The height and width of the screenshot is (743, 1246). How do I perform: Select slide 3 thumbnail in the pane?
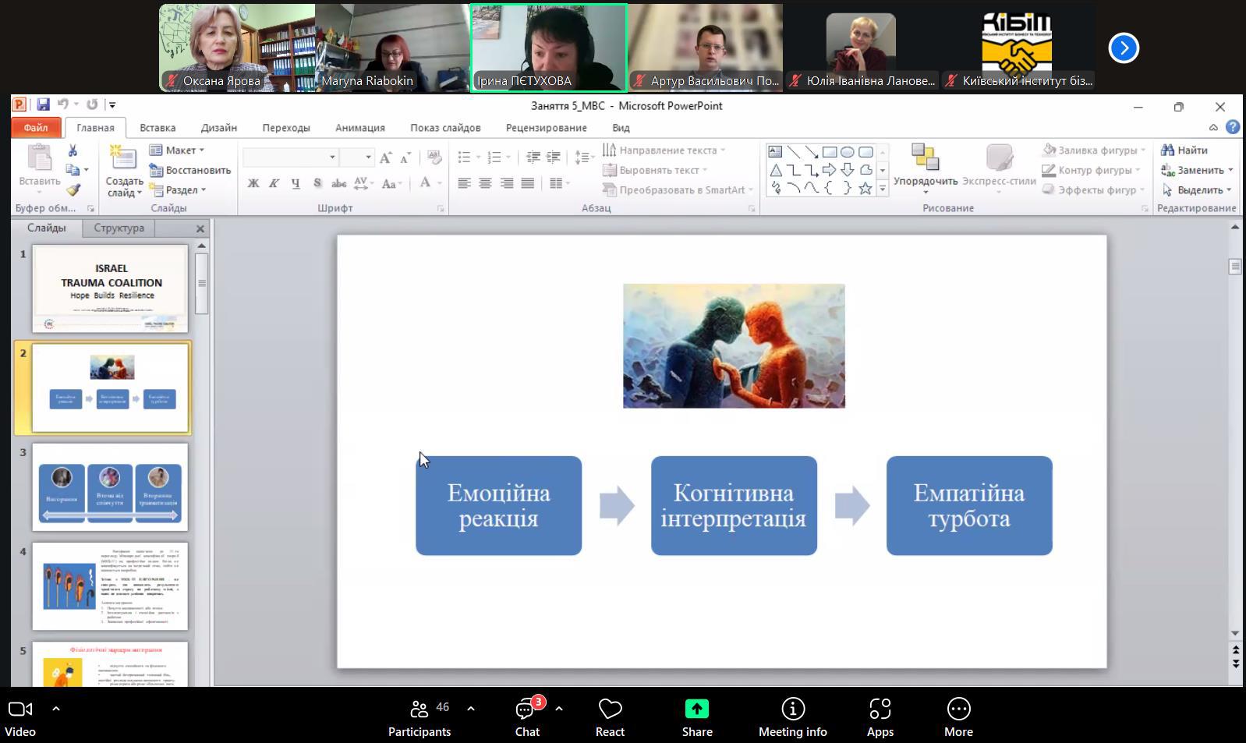click(110, 486)
